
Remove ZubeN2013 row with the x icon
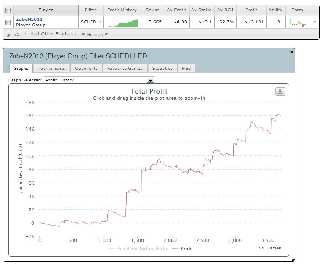tap(315, 23)
